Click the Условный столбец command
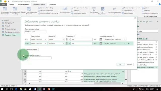Viewport: 161px width, 91px height. tap(45, 8)
